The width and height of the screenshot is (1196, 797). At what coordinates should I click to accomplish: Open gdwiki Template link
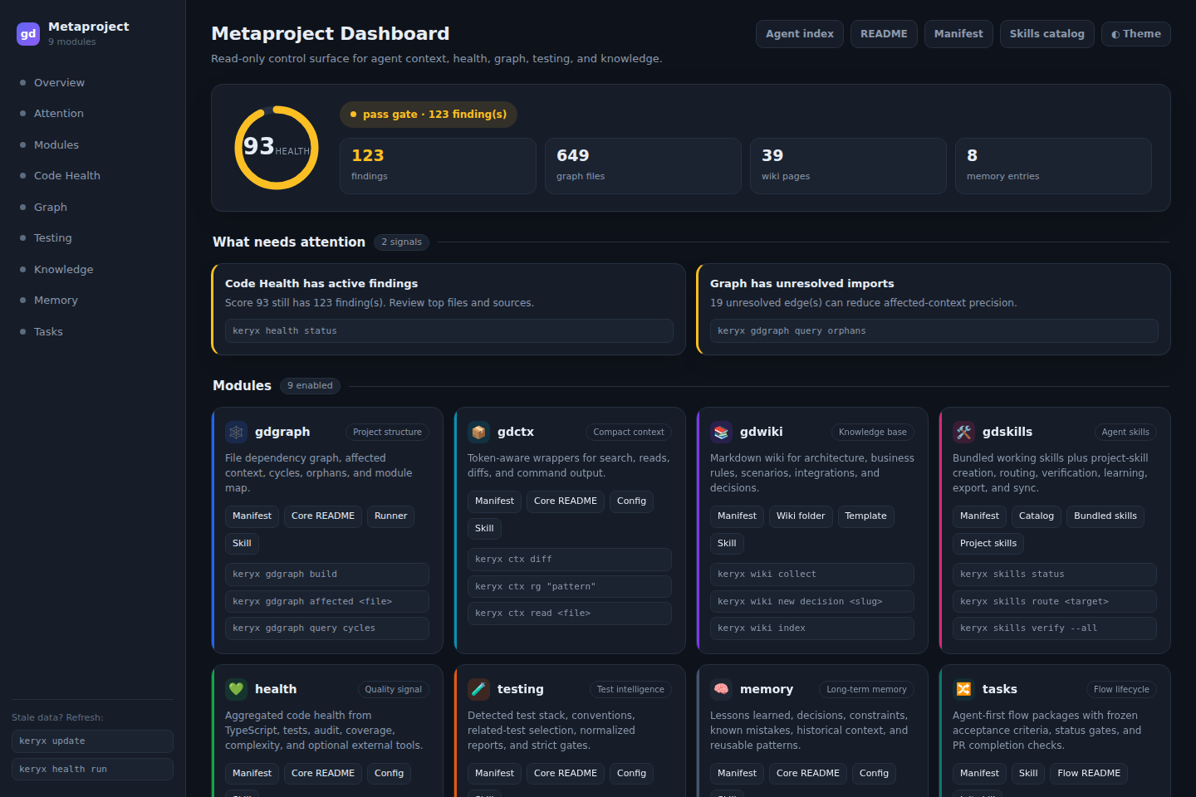pyautogui.click(x=865, y=516)
